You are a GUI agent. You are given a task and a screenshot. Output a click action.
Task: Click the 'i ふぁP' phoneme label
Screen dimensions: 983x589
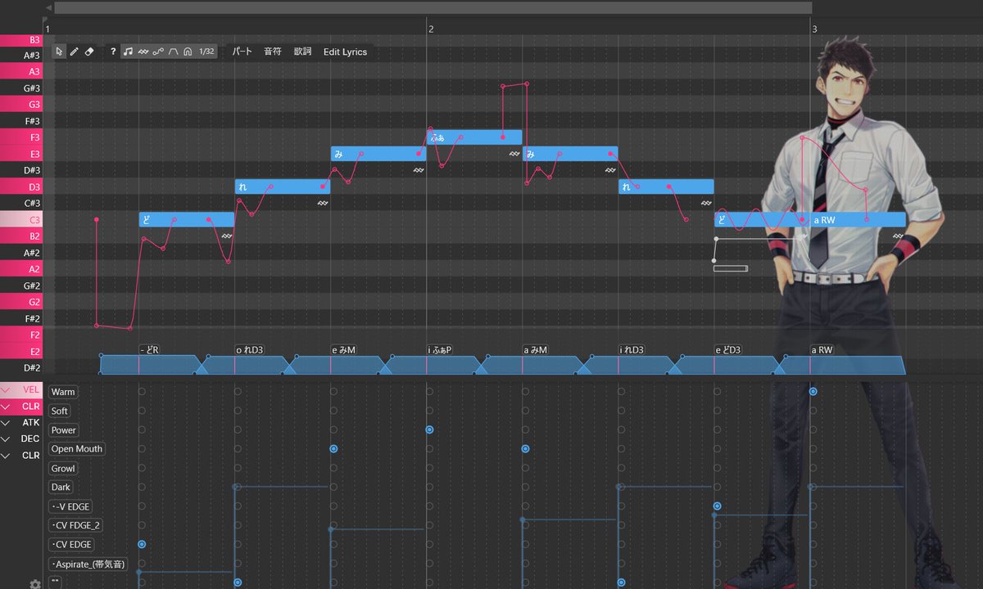click(440, 350)
